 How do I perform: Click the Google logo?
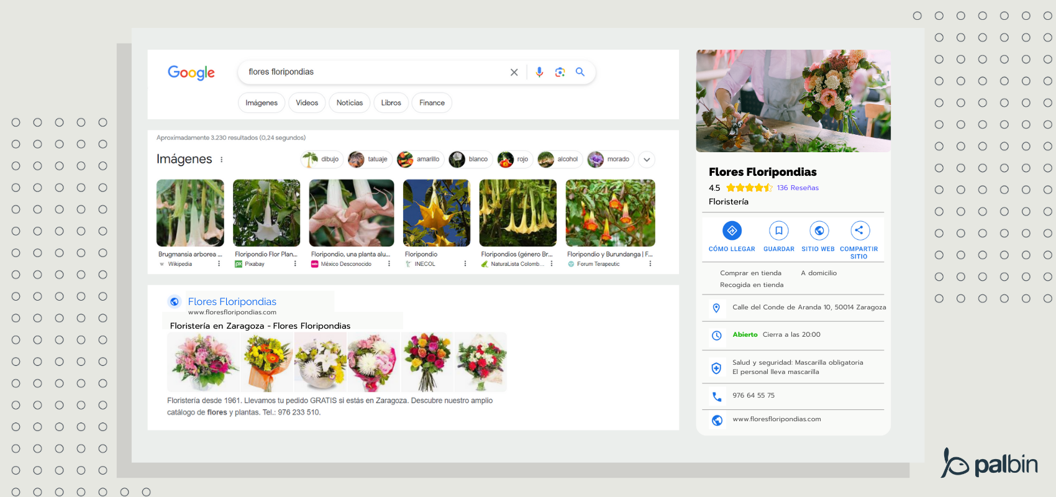(191, 73)
